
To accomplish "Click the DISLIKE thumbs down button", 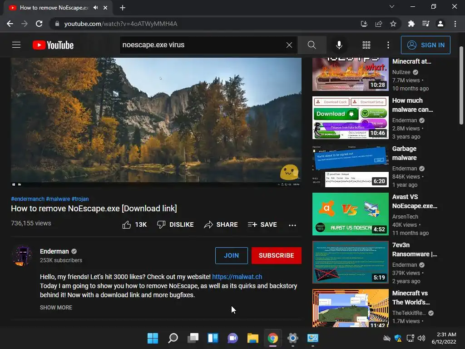I will 175,224.
